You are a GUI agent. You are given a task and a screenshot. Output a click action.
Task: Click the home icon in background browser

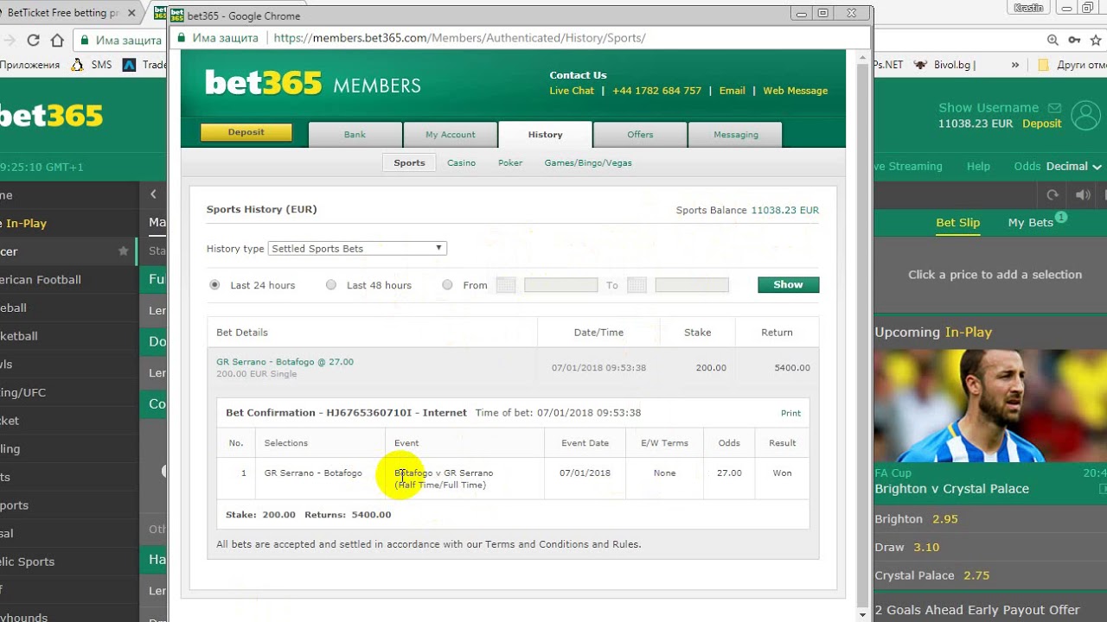[x=57, y=40]
